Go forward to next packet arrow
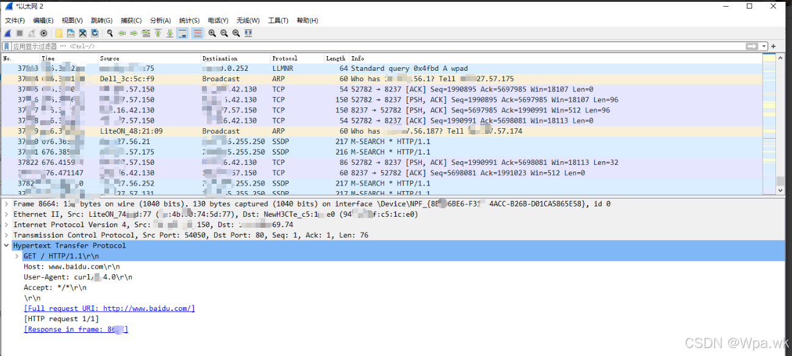Viewport: 792px width, 356px height. point(134,33)
